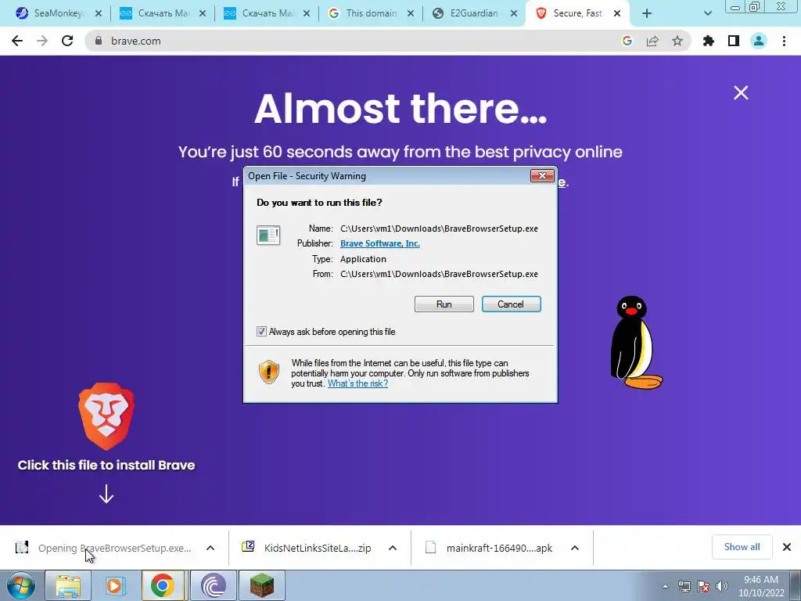
Task: Click Cancel in Security Warning dialog
Action: [511, 304]
